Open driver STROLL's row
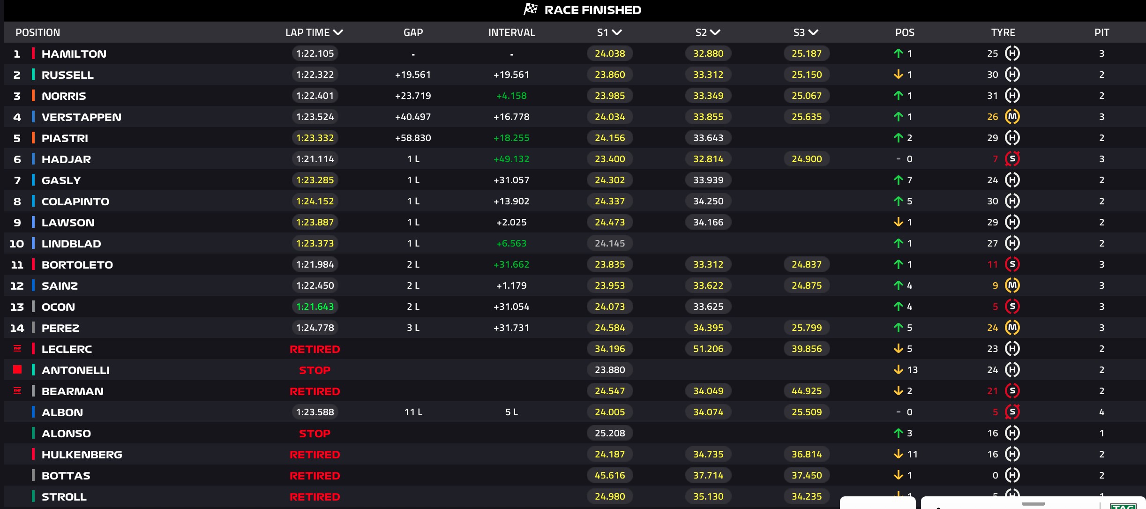The height and width of the screenshot is (509, 1146). [575, 496]
